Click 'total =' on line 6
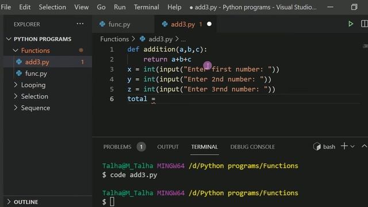 [x=141, y=99]
